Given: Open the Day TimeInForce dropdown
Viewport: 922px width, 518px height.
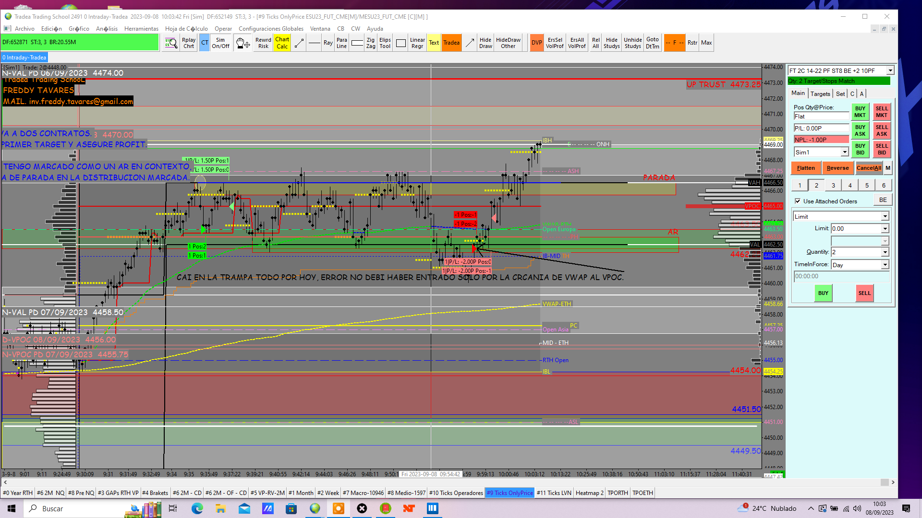Looking at the screenshot, I should click(885, 265).
